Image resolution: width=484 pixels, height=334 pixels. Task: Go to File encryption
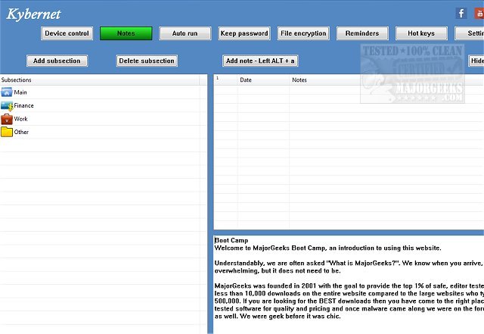(x=303, y=33)
